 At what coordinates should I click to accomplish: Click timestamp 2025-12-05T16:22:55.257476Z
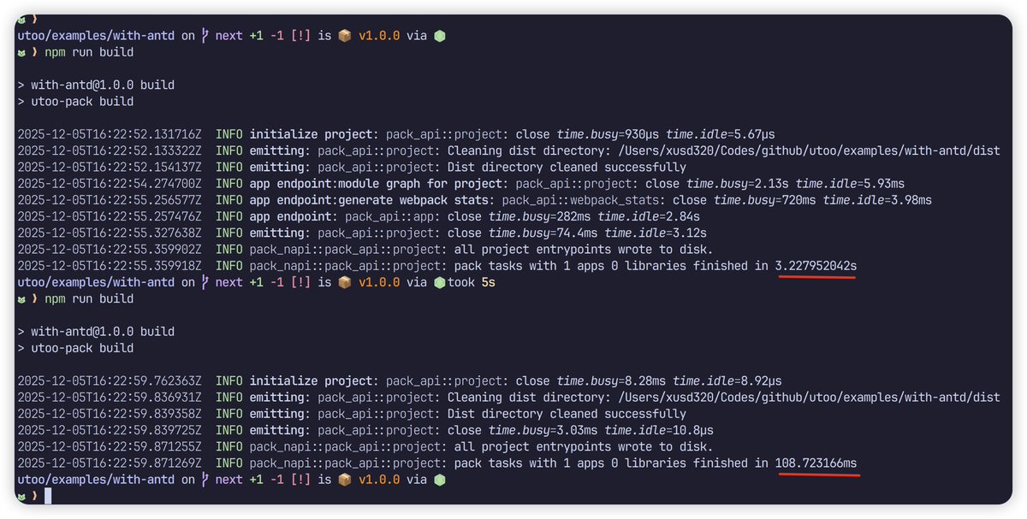[110, 216]
